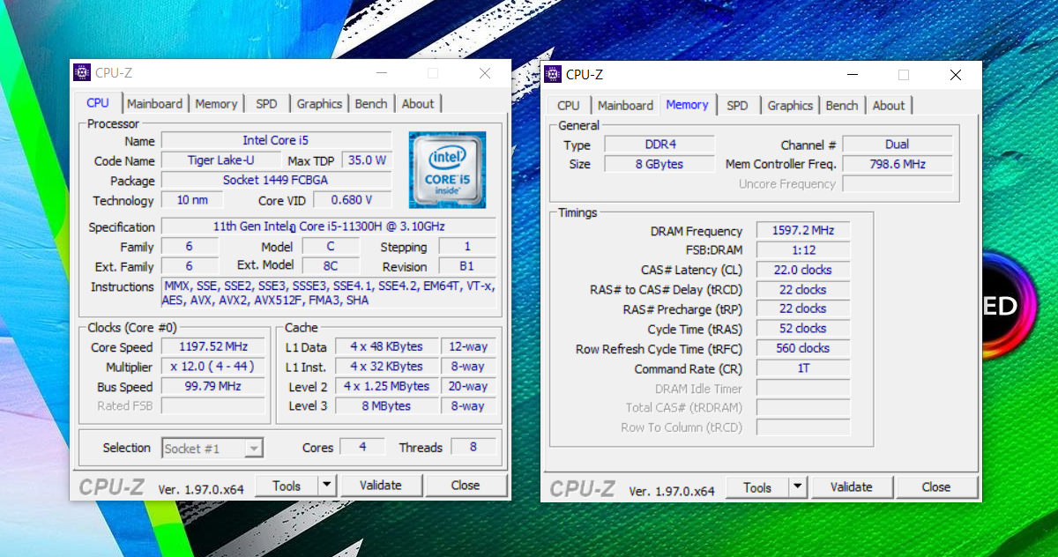Show About tab in the left CPU-Z window
The height and width of the screenshot is (557, 1058).
(x=418, y=104)
